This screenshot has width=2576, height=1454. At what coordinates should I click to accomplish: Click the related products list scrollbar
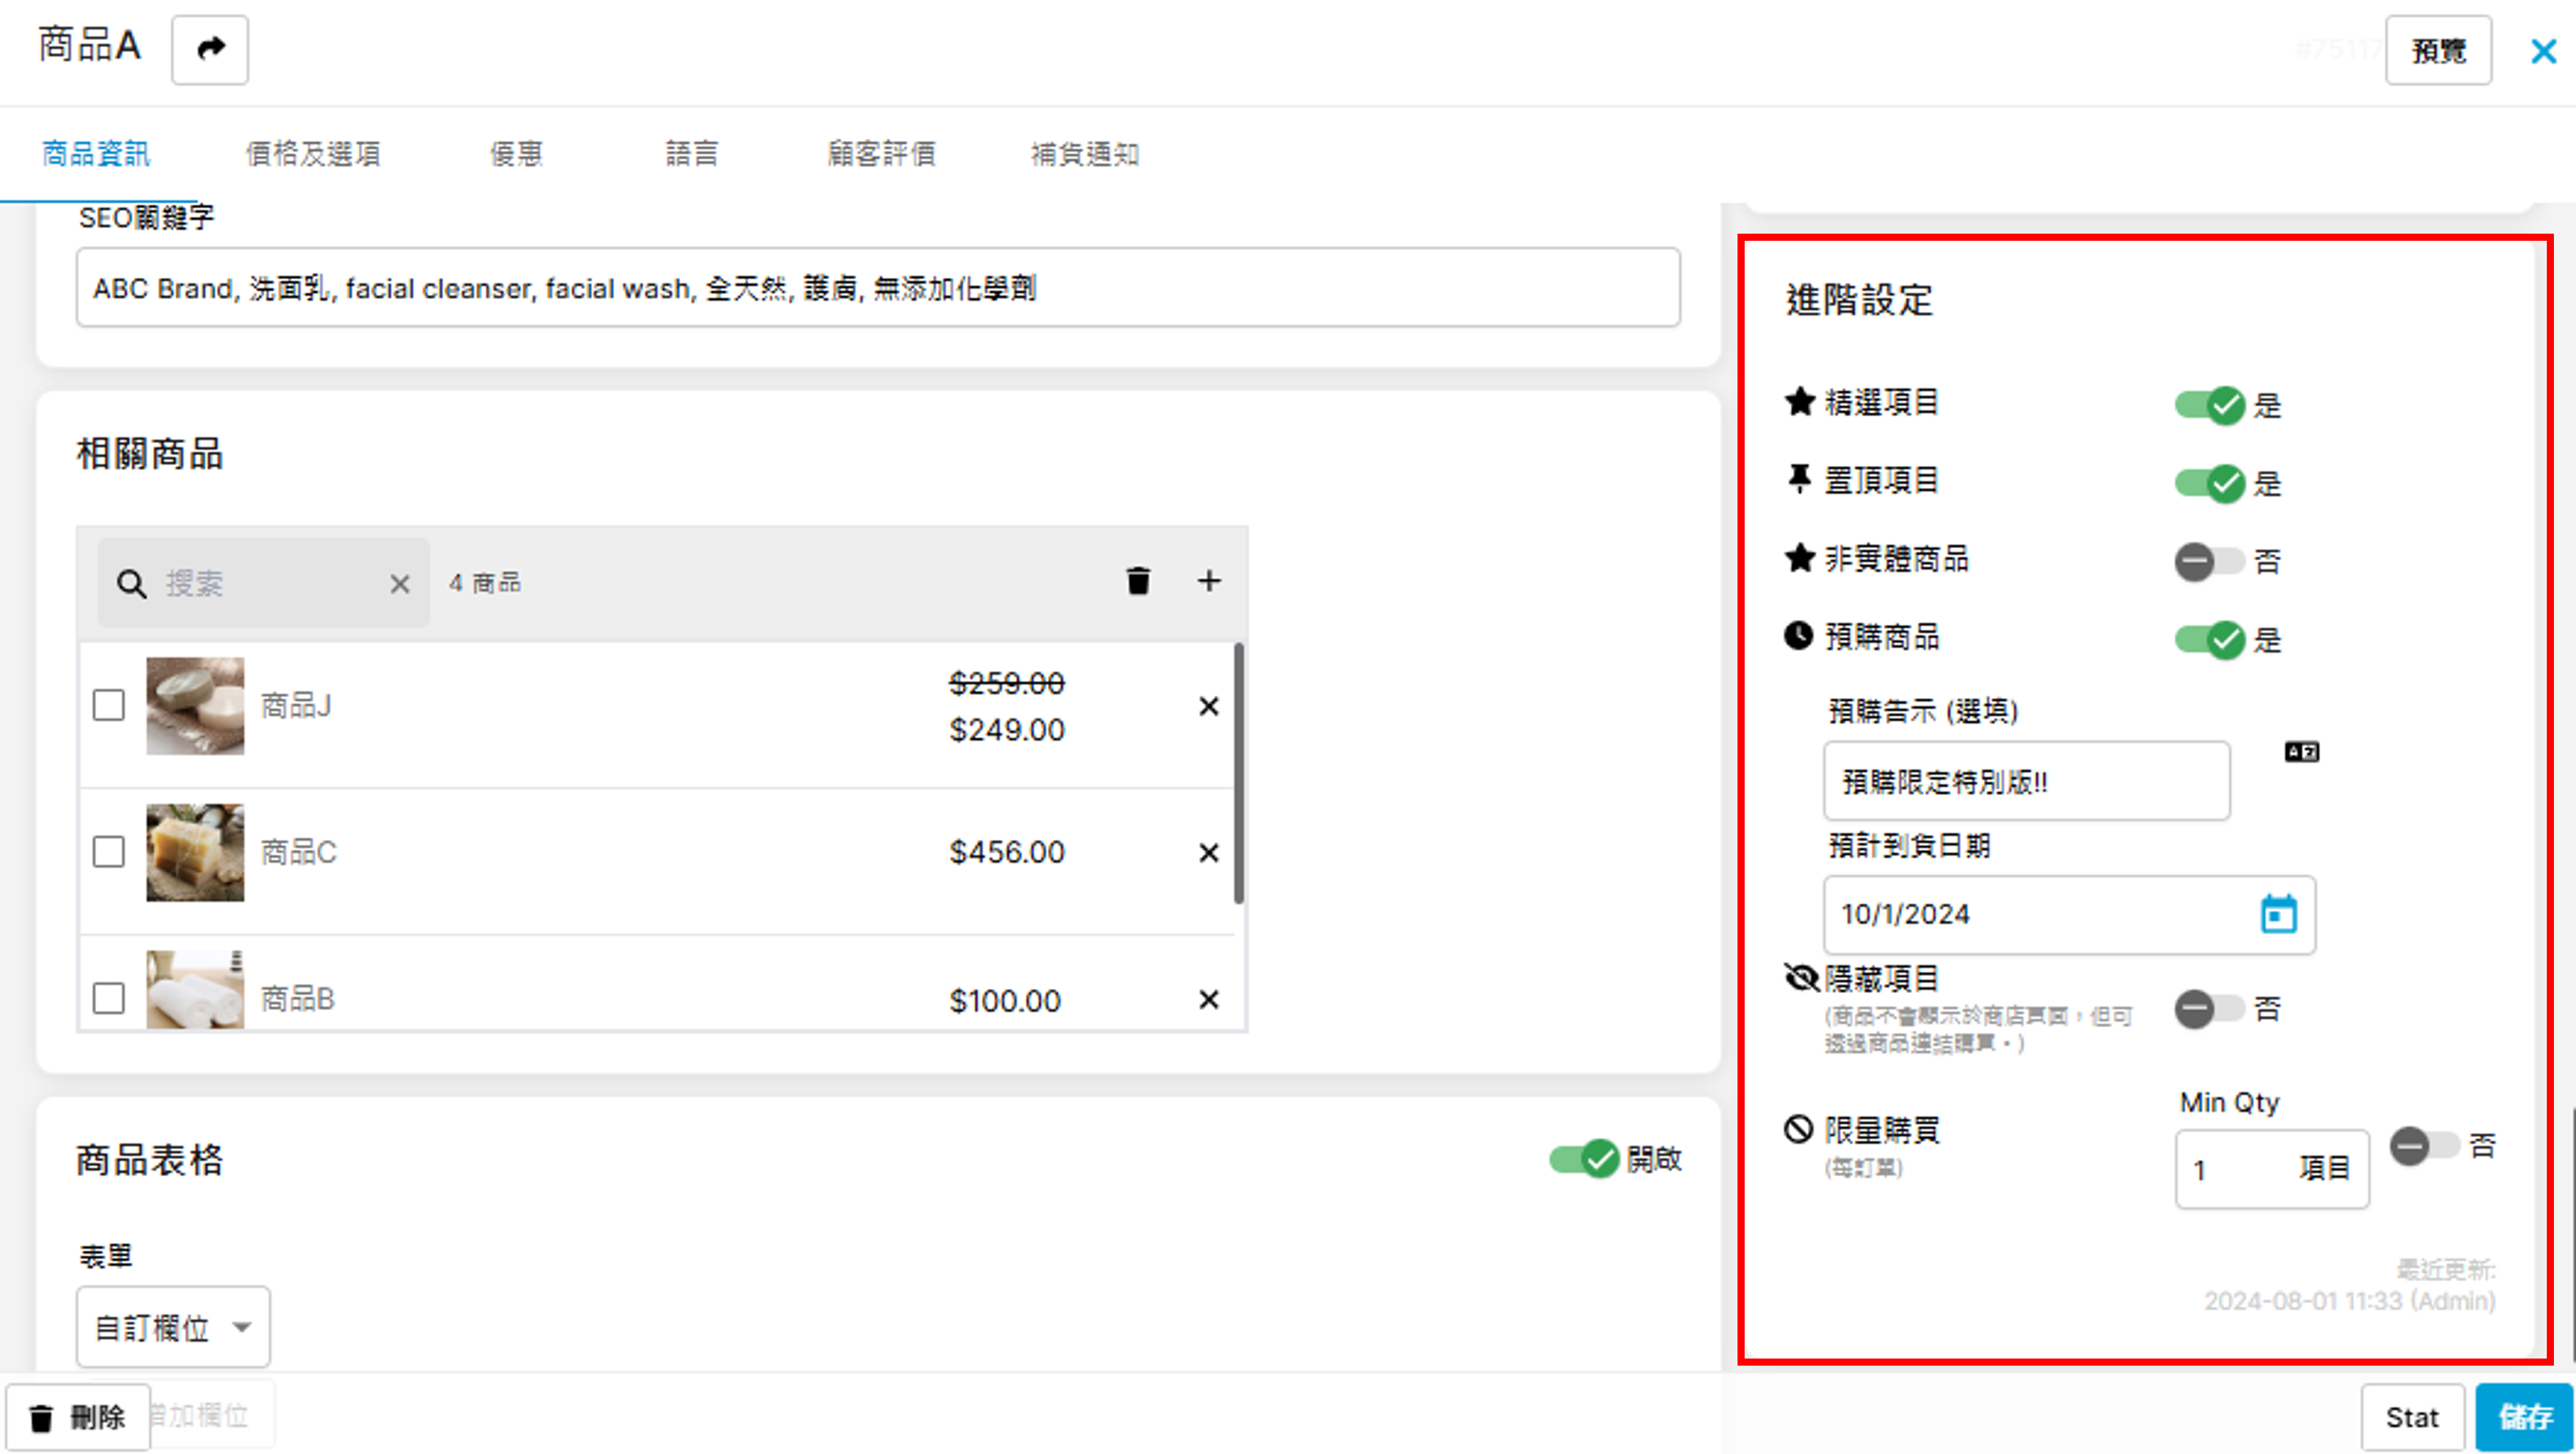pos(1238,775)
